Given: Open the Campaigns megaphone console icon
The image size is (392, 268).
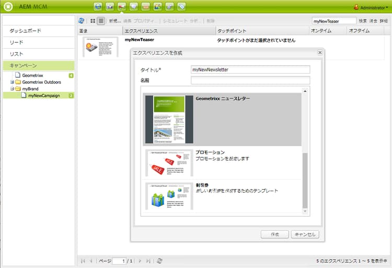Looking at the screenshot, I should coord(122,6).
